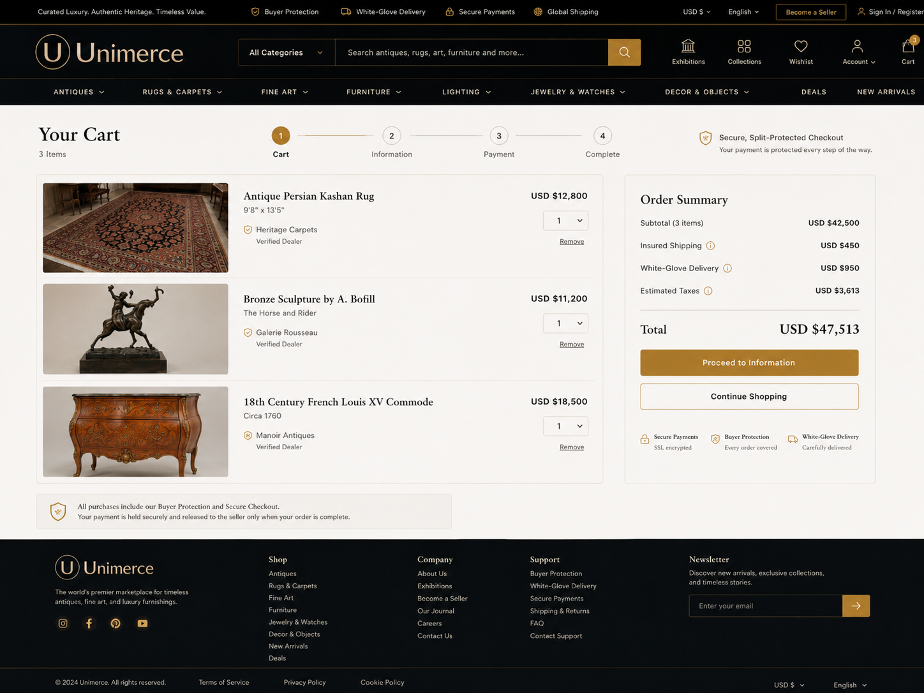Open the bronze sculpture thumbnail

pyautogui.click(x=135, y=329)
